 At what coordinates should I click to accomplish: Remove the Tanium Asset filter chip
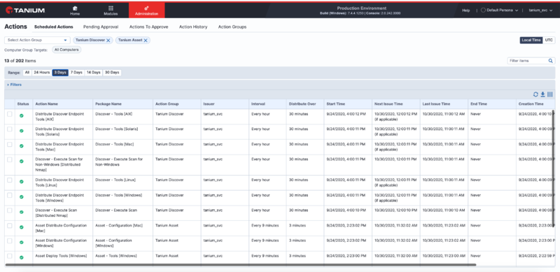[146, 41]
